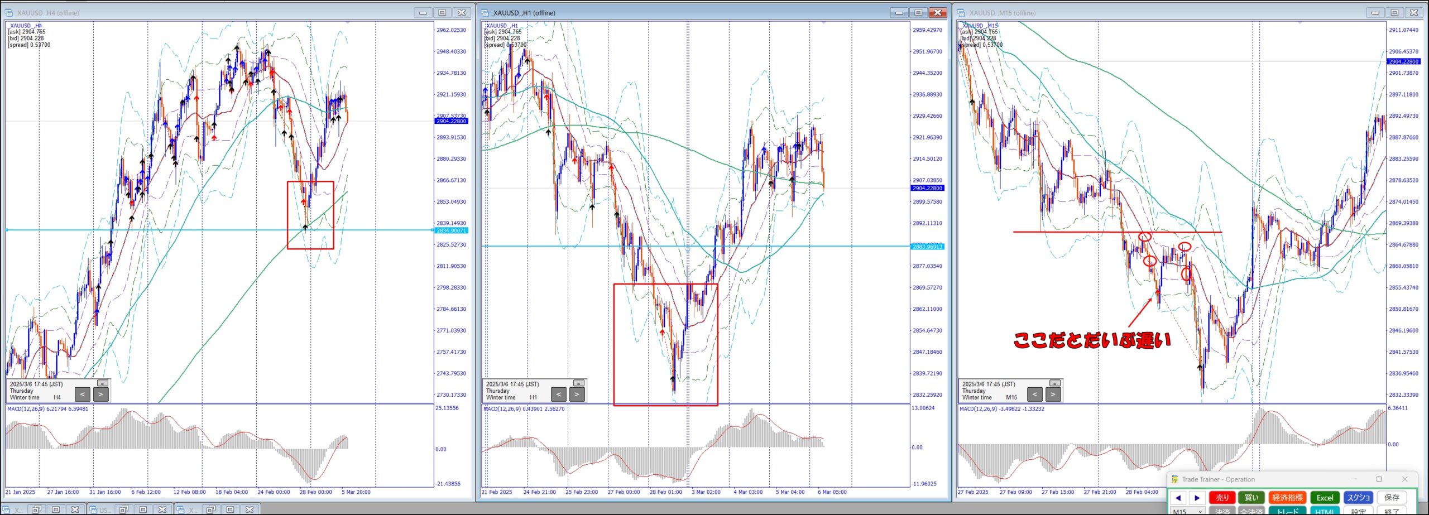
Task: Step back one bar in Trade Trainer panel
Action: [x=1178, y=498]
